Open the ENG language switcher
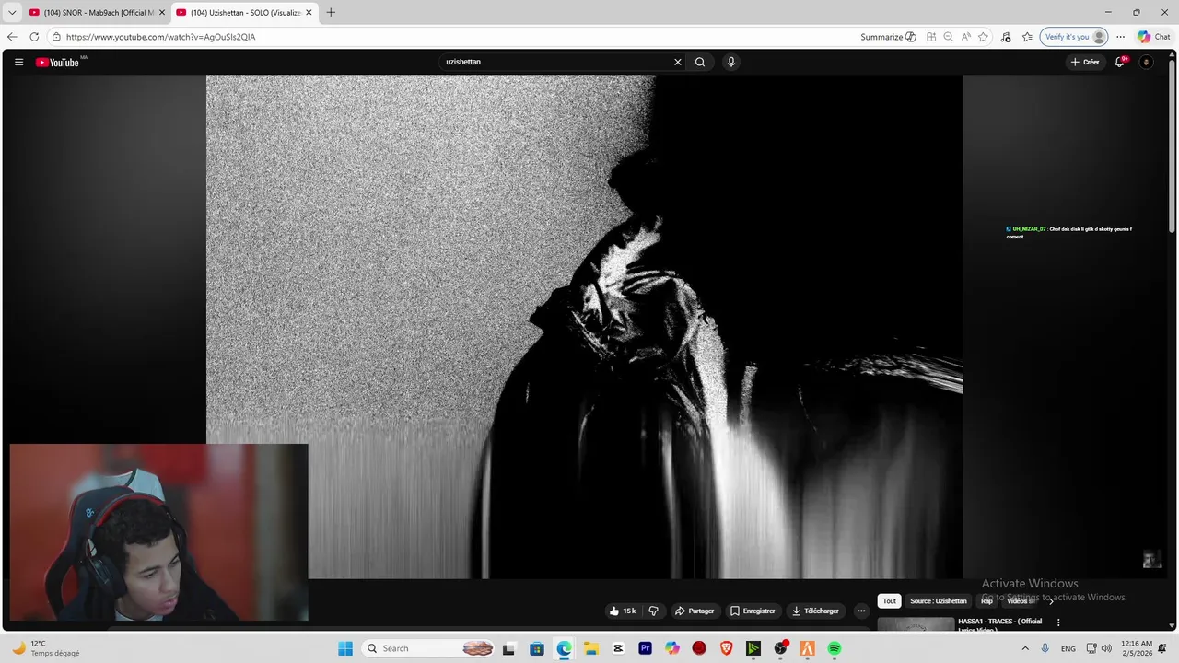 point(1068,648)
